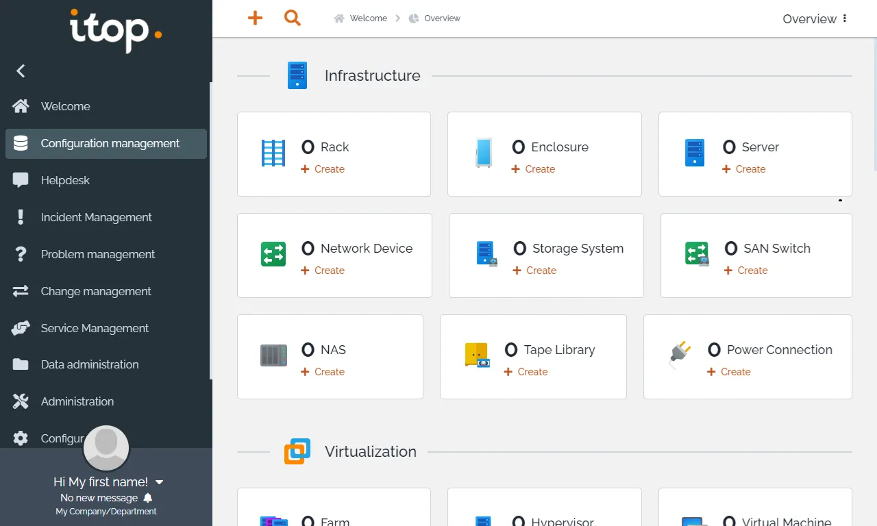Click the Enclosure icon
877x526 pixels.
pos(484,153)
